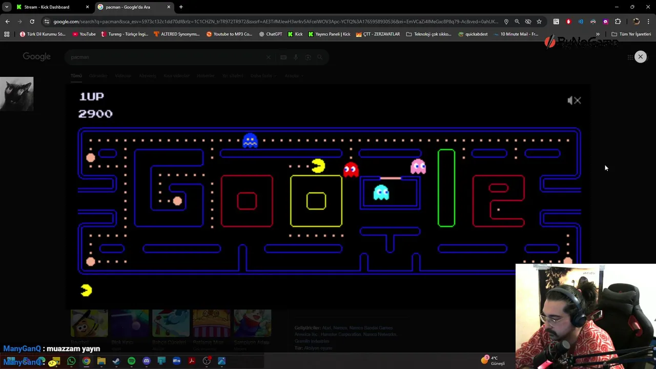Open the Chrome profile avatar
Image resolution: width=656 pixels, height=369 pixels.
click(x=636, y=22)
